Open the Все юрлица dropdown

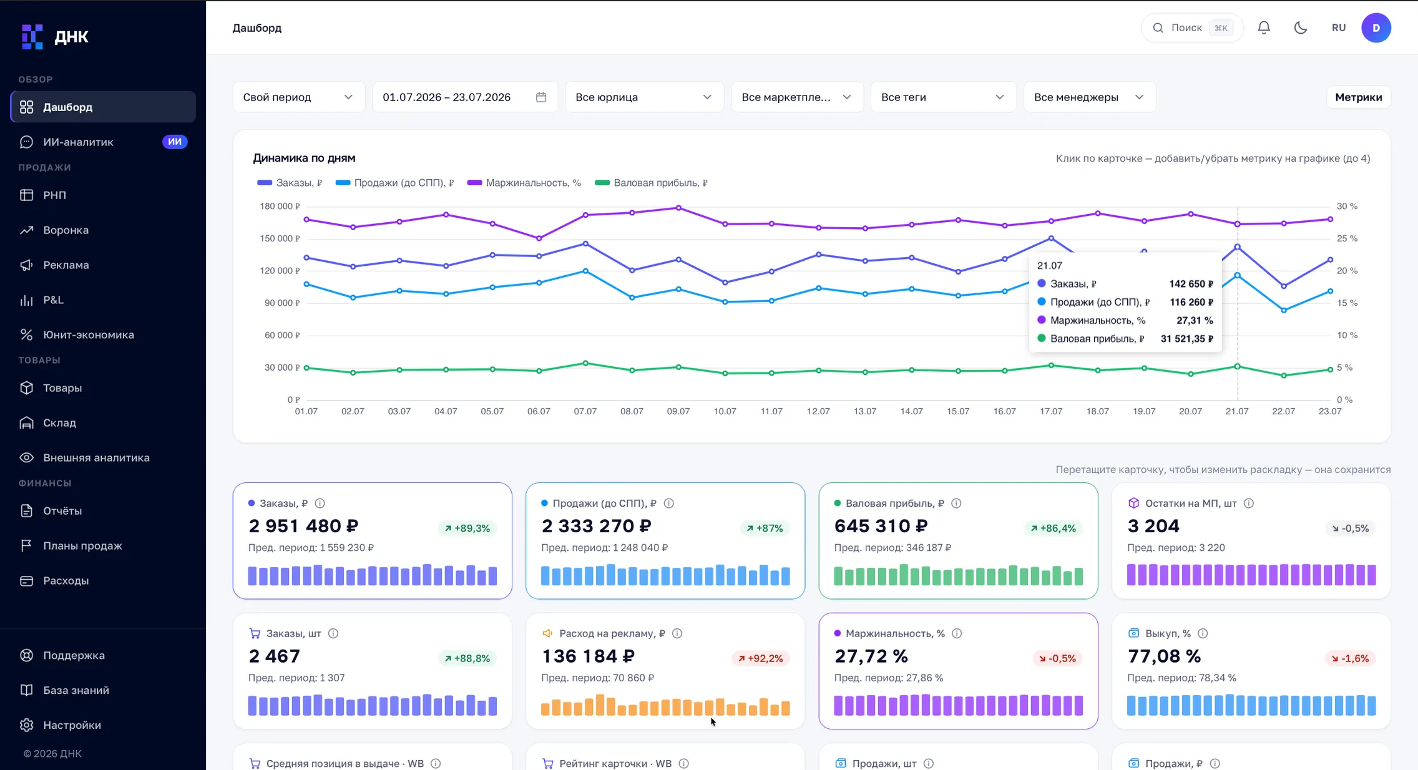[x=644, y=97]
